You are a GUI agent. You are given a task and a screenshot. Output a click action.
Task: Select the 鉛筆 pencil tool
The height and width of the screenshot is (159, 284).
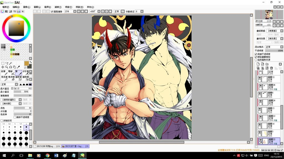point(4,73)
